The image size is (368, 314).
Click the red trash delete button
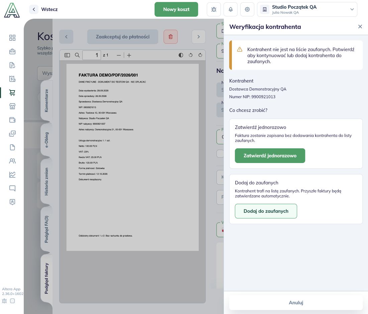[x=171, y=36]
